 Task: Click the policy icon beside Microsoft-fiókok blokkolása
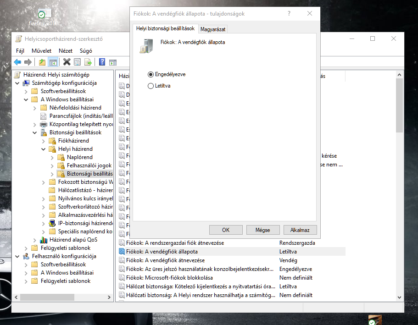[122, 278]
